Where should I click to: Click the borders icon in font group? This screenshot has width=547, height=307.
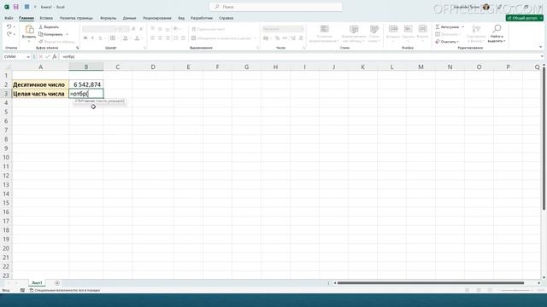pyautogui.click(x=113, y=38)
